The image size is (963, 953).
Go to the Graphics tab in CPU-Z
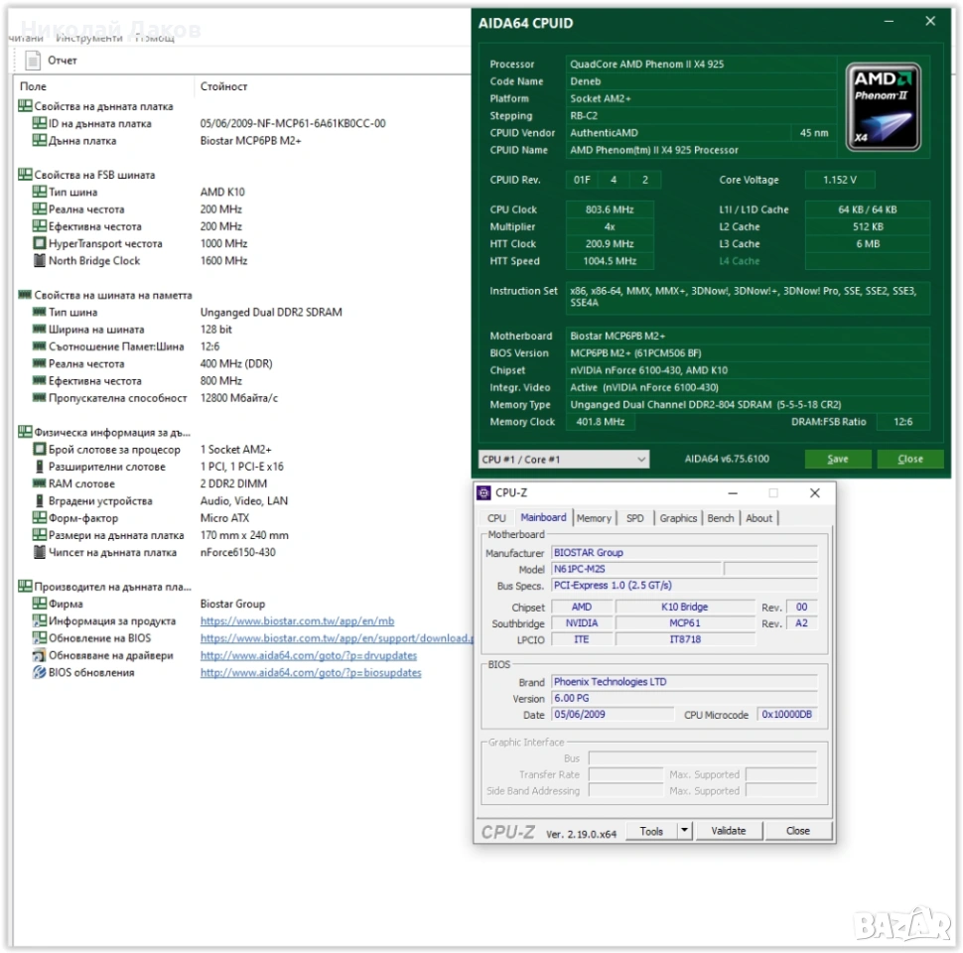(x=678, y=518)
